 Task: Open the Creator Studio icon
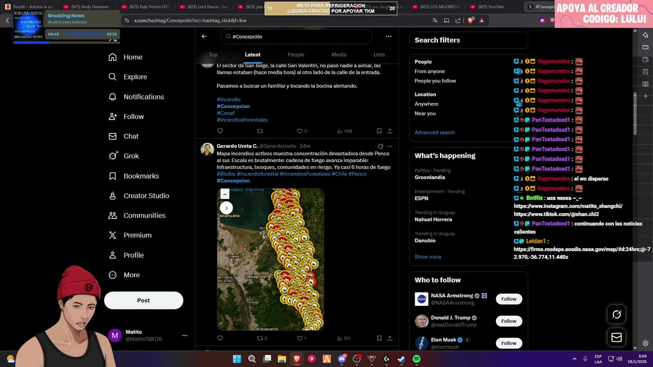coord(113,196)
